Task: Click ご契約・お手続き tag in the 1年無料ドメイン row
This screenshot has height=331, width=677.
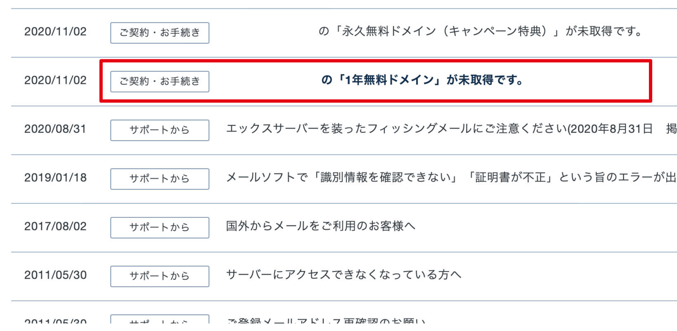Action: (x=160, y=81)
